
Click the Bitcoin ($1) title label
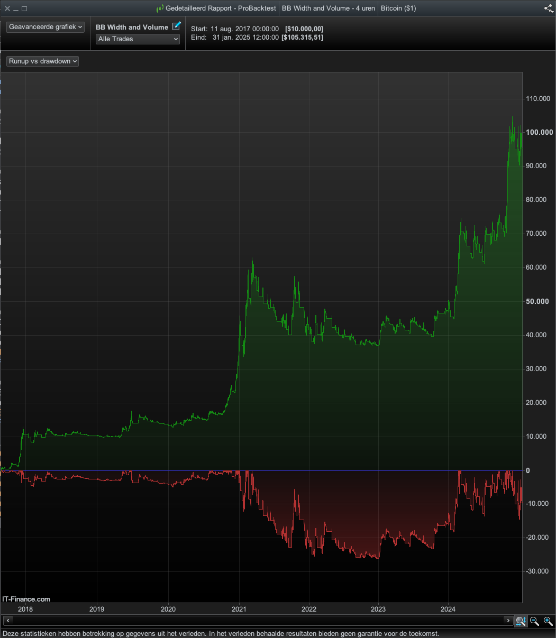[398, 8]
